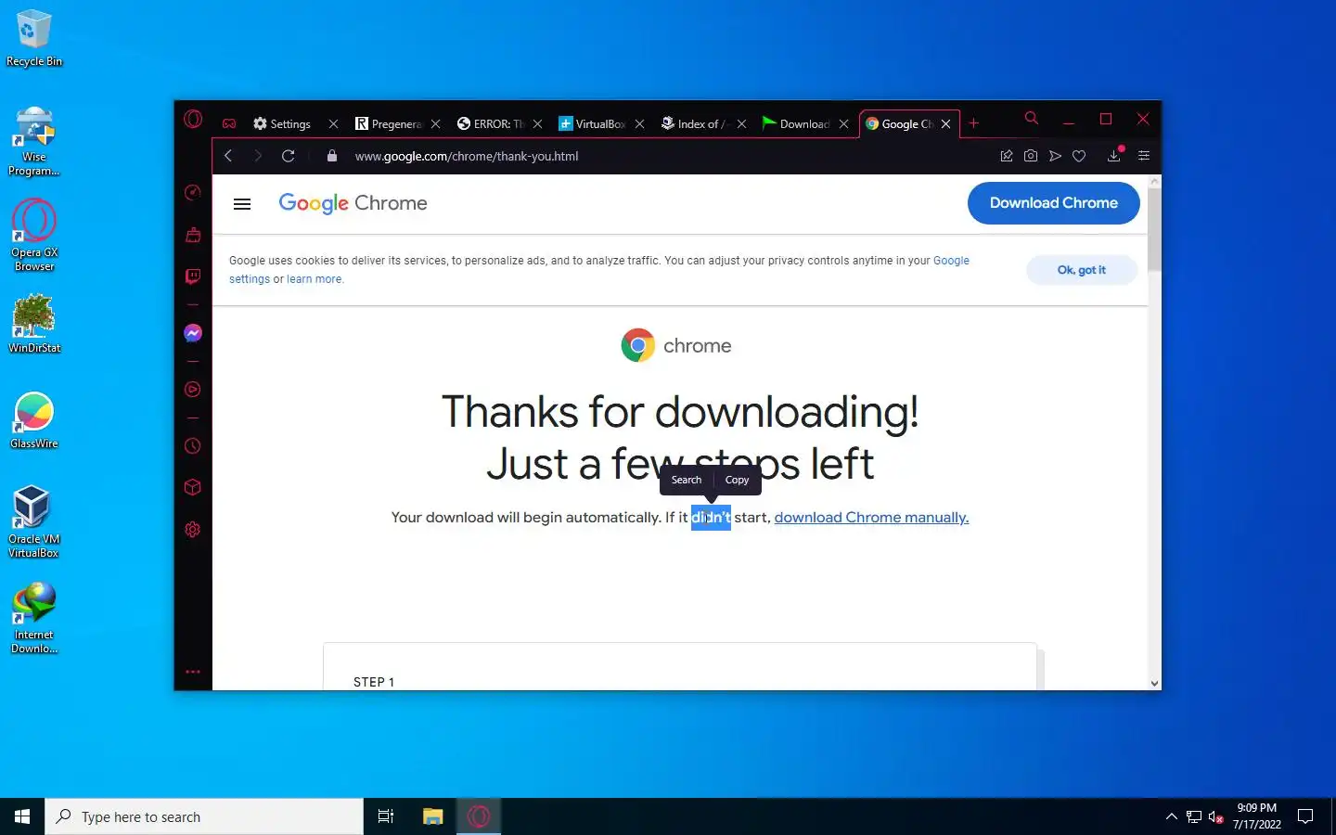Image resolution: width=1336 pixels, height=835 pixels.
Task: Open the notification center icon
Action: tap(1305, 816)
